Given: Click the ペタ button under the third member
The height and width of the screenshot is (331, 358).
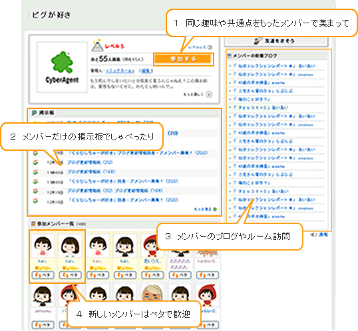Looking at the screenshot, I should 98,275.
